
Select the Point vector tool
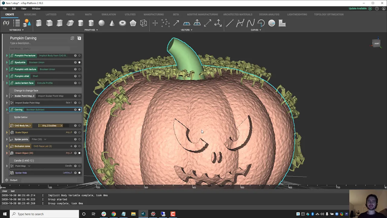155,23
